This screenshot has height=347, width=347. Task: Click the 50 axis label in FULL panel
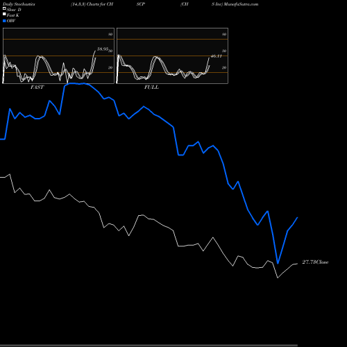pos(224,51)
